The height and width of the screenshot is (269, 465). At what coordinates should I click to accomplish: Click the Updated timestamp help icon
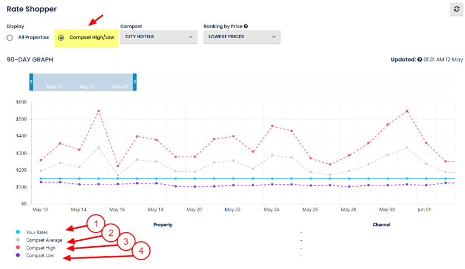tap(419, 60)
